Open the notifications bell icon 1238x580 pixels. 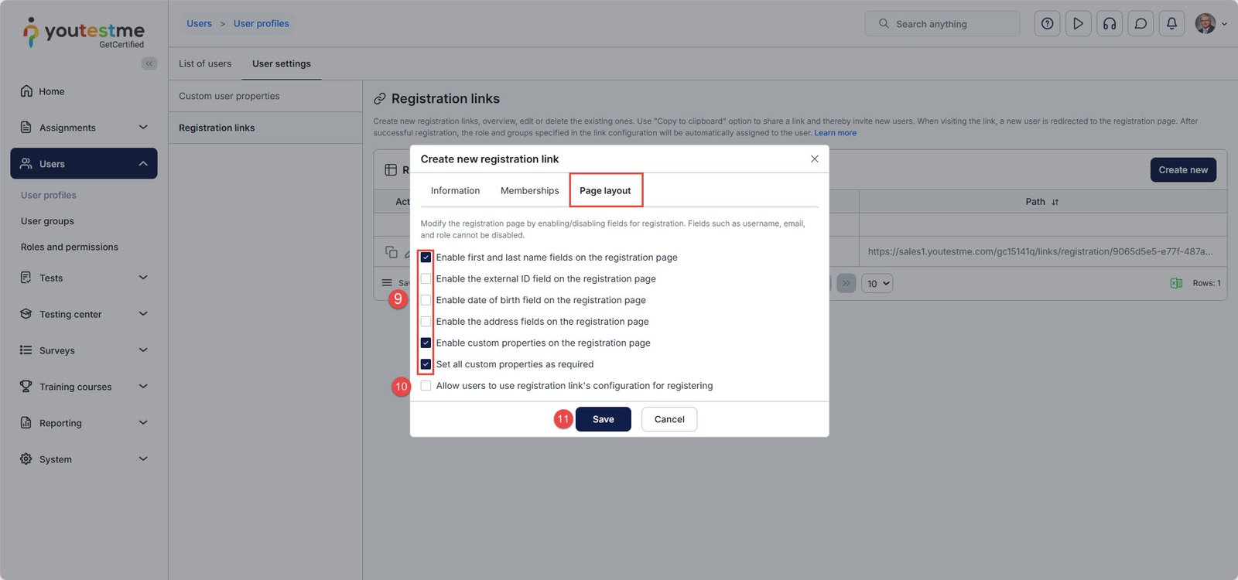tap(1171, 24)
